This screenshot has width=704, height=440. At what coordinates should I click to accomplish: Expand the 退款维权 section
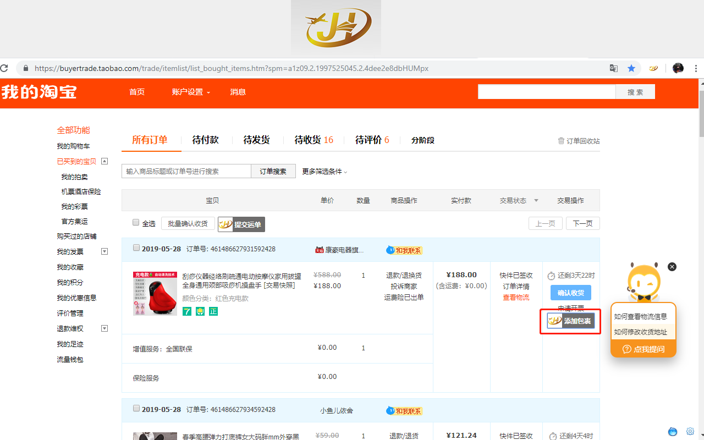pos(105,328)
